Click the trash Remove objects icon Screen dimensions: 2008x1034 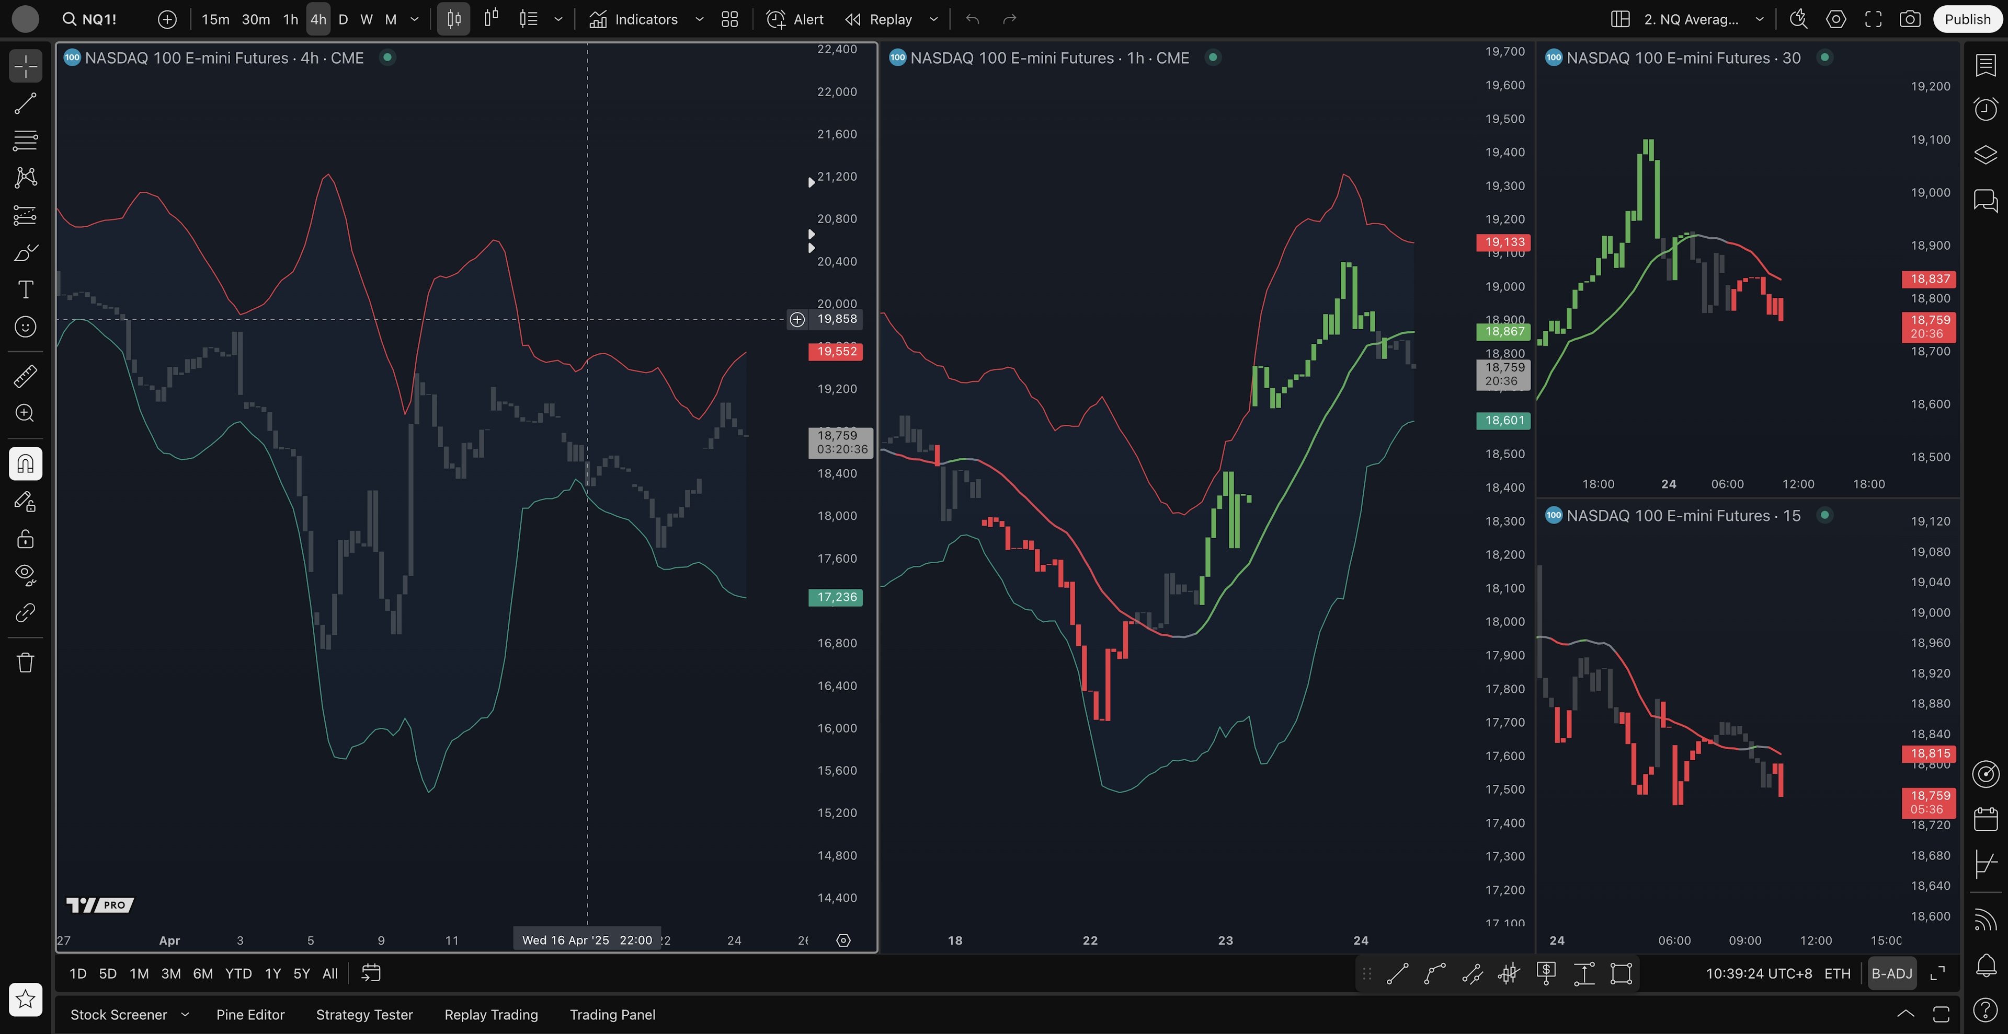click(x=25, y=663)
